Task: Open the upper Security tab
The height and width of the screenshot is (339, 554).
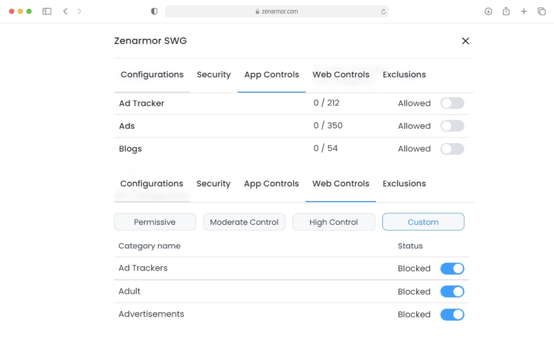Action: click(213, 75)
